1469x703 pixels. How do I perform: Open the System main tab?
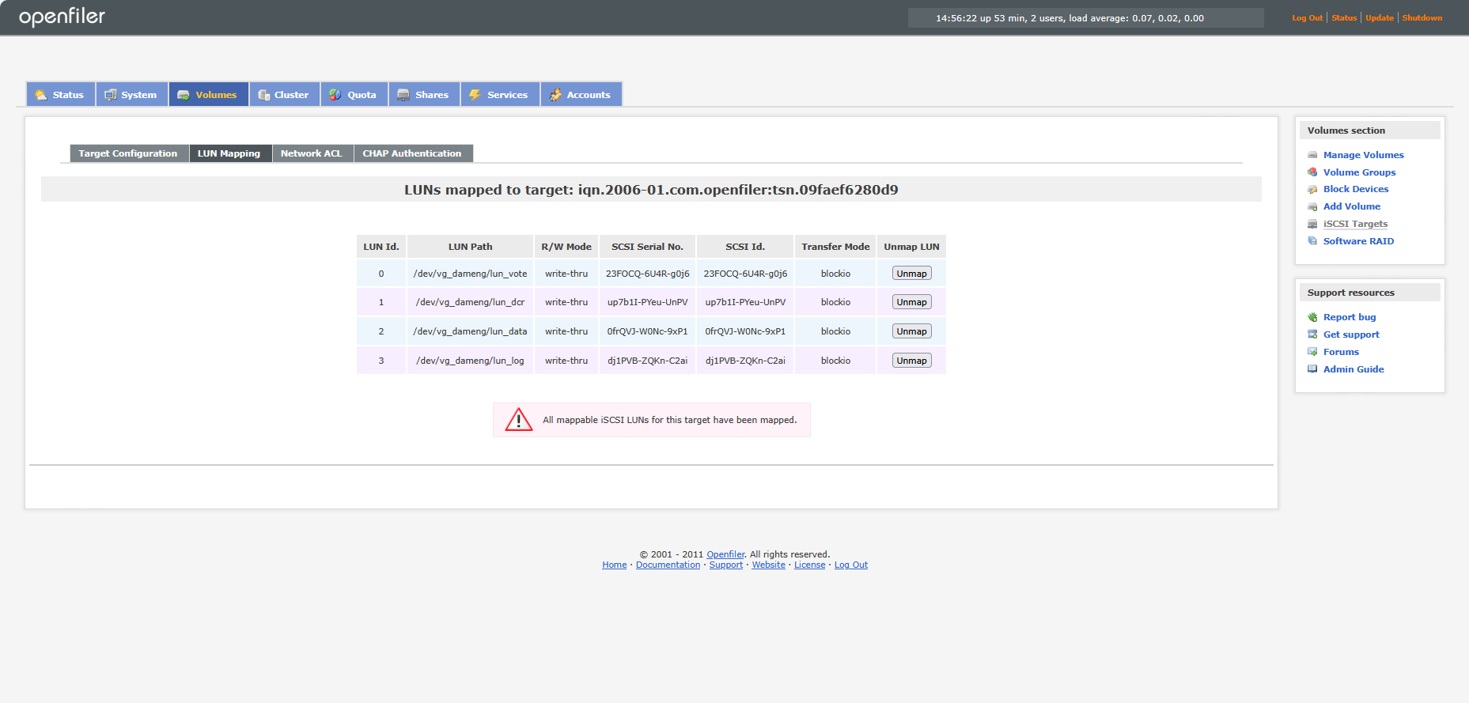click(132, 95)
